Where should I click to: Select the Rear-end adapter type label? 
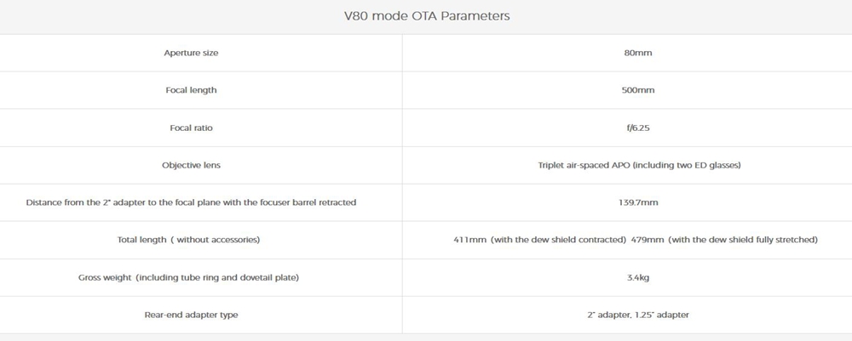click(x=191, y=315)
